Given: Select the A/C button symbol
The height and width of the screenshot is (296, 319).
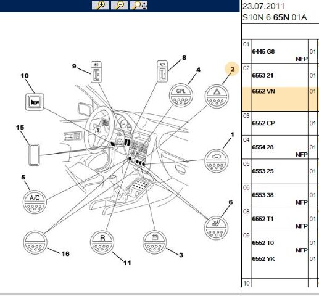Looking at the screenshot, I should pos(35,202).
